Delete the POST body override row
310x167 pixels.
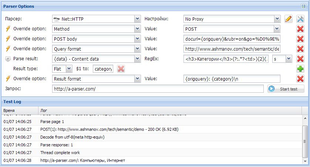tap(300, 39)
